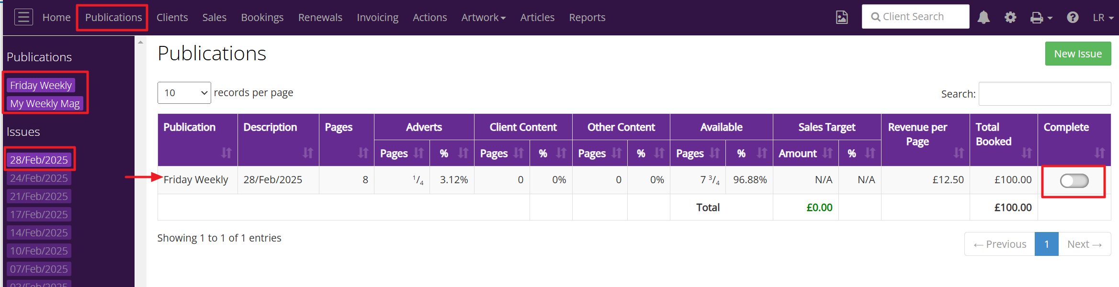
Task: Open the LR user menu
Action: coord(1103,18)
